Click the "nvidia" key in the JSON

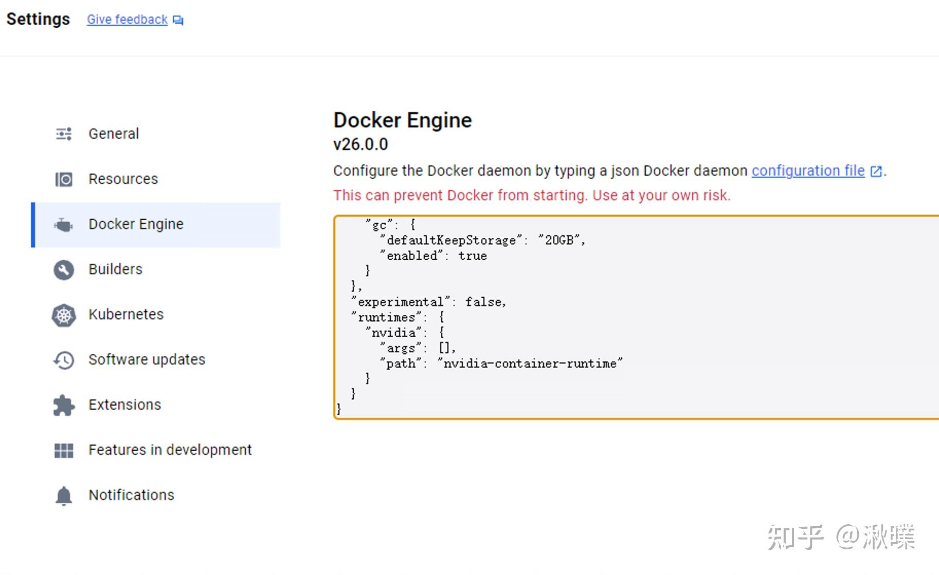coord(393,333)
